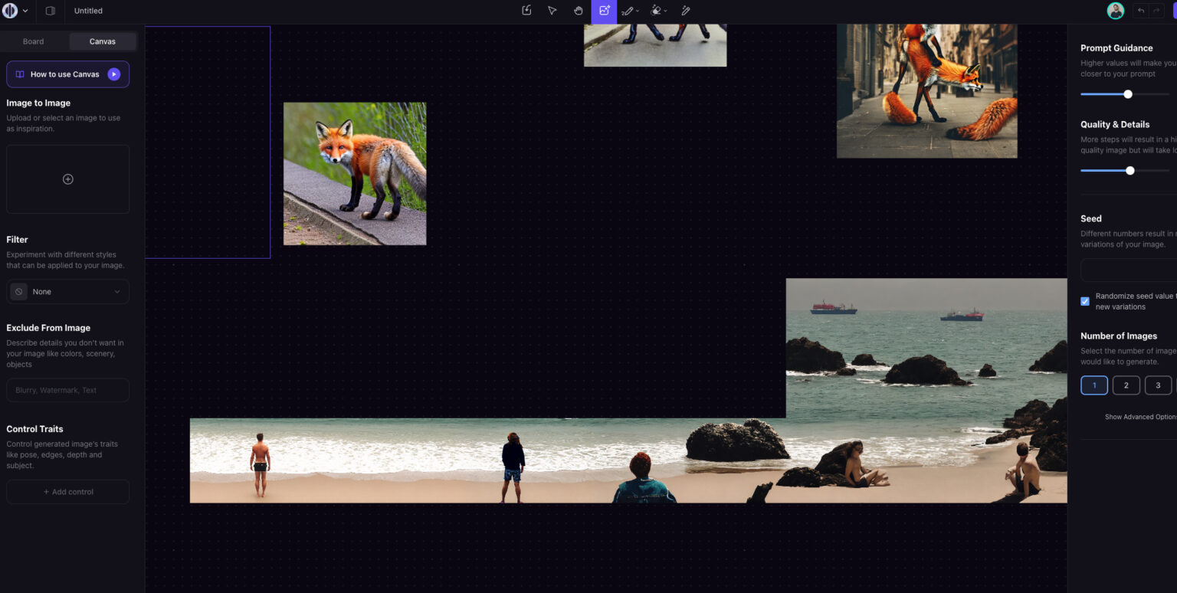Select the Paint brush tool
The width and height of the screenshot is (1177, 593).
[625, 11]
